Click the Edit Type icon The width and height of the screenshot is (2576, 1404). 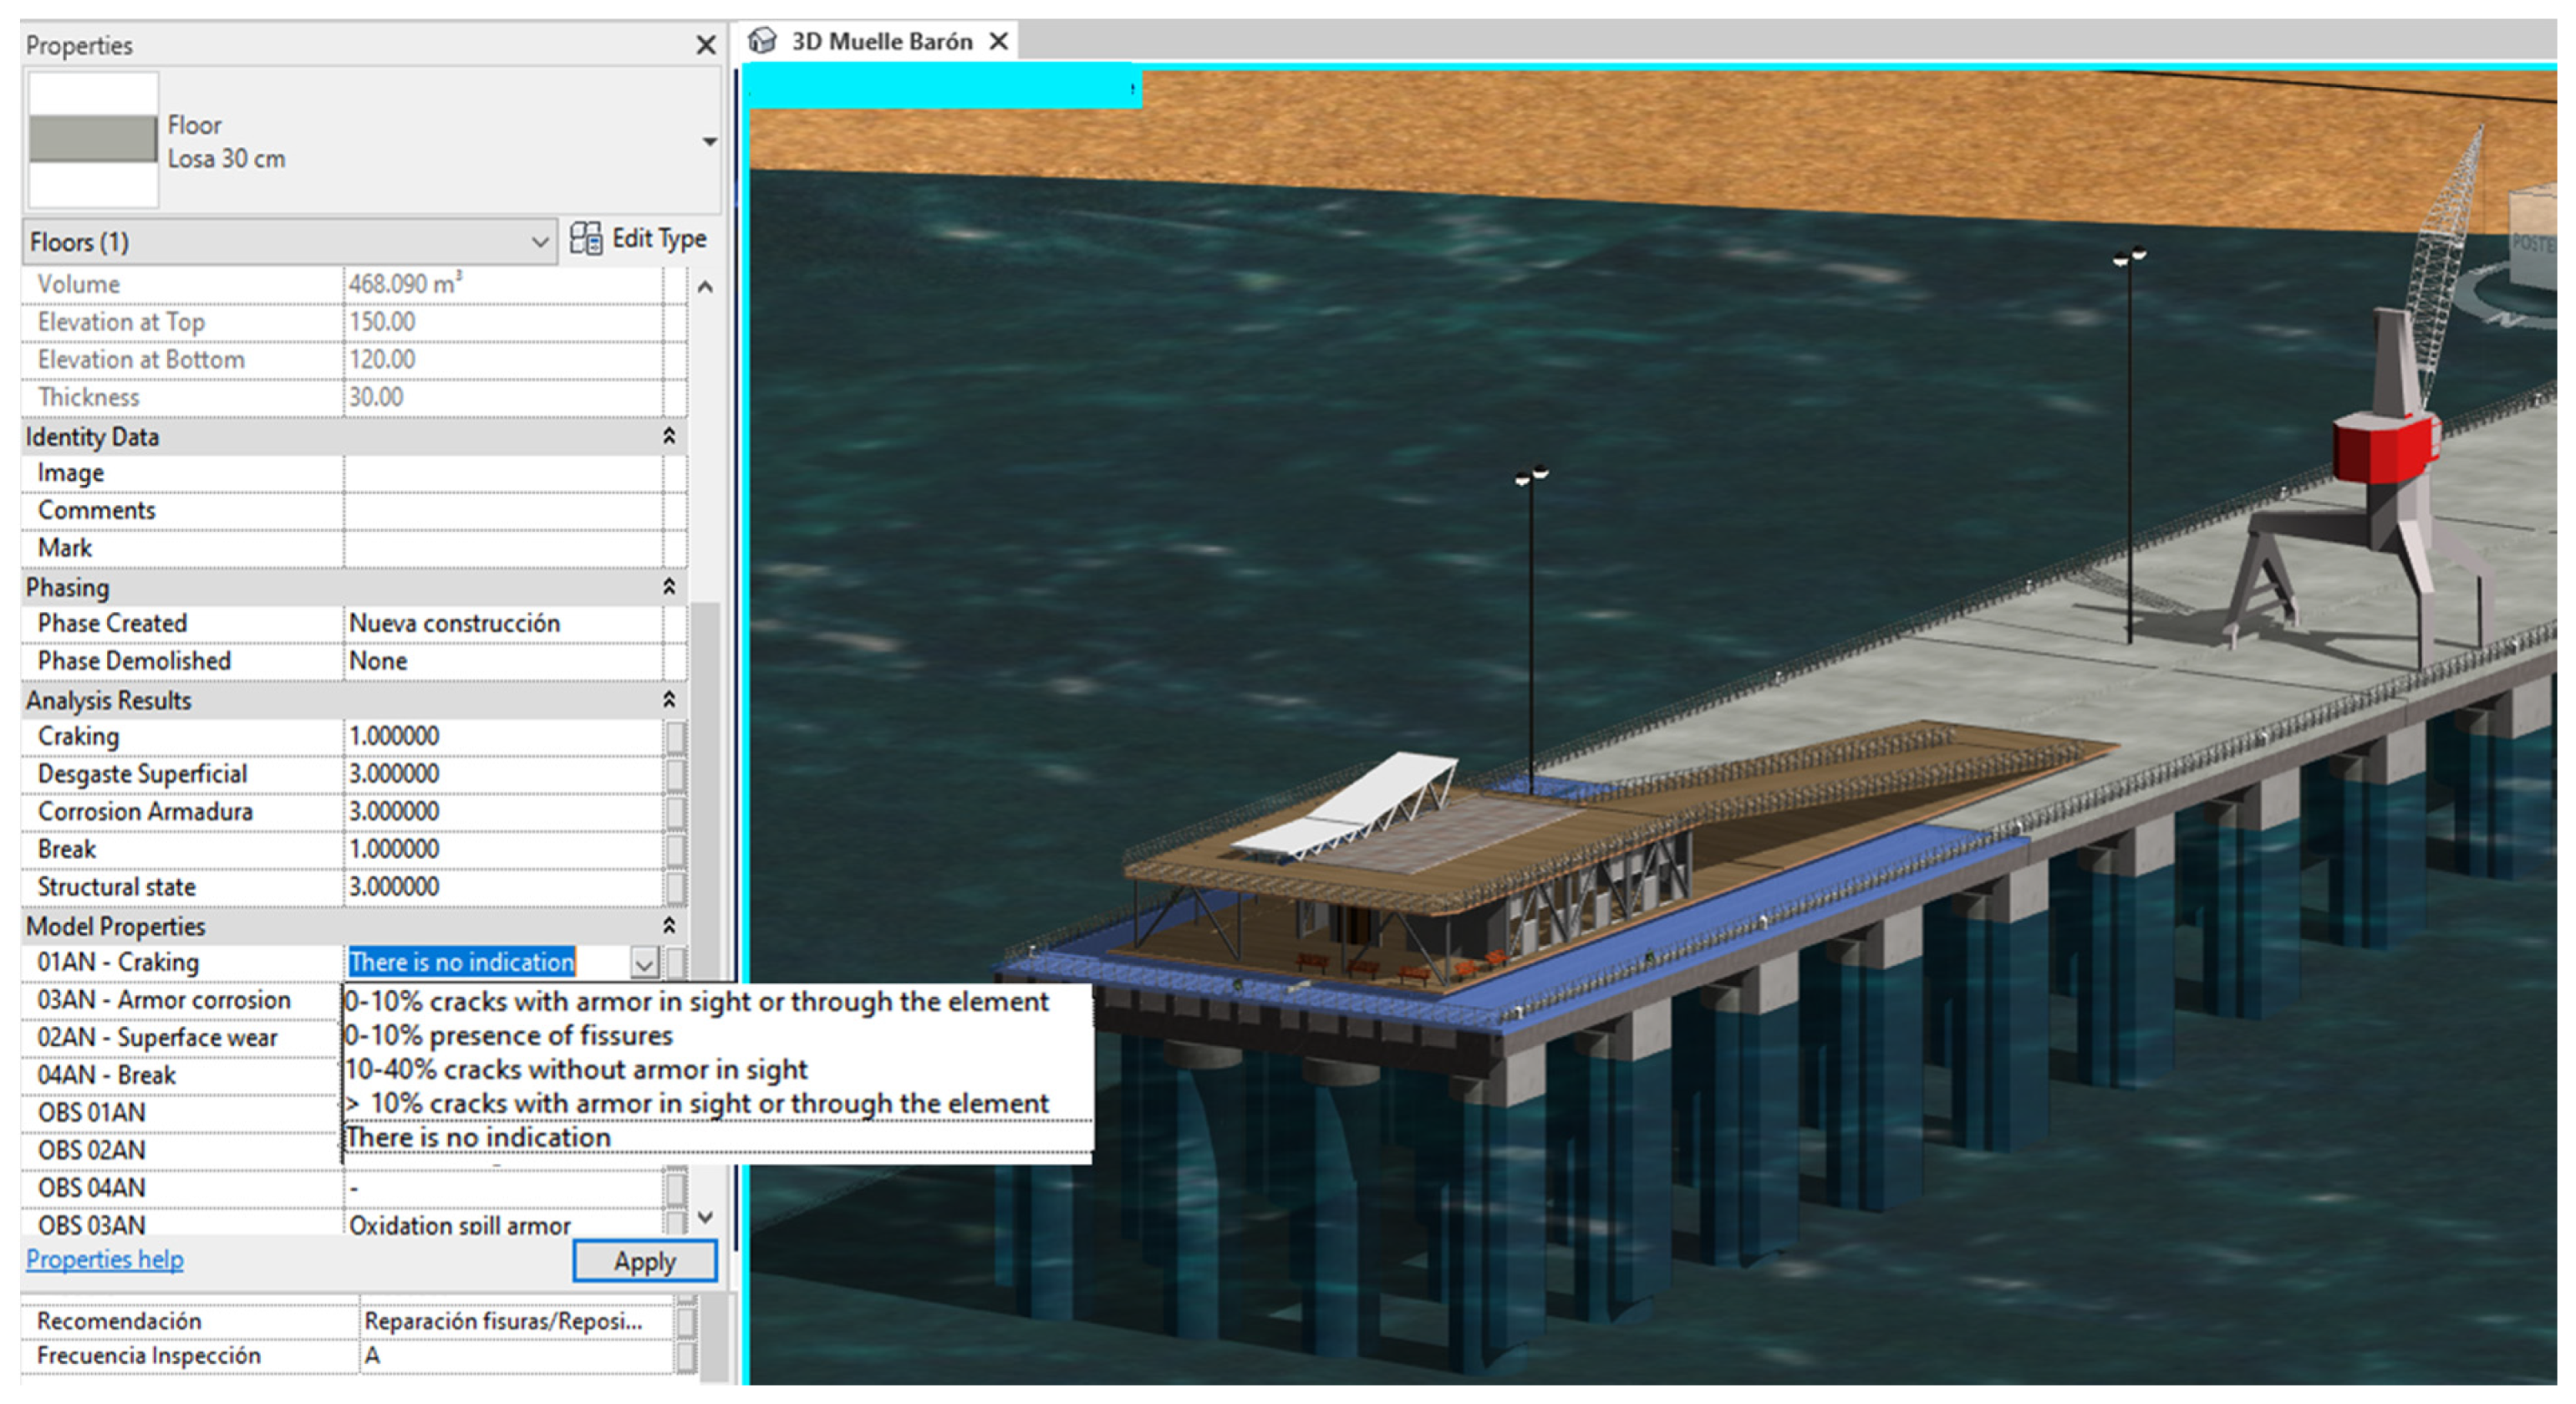coord(586,239)
